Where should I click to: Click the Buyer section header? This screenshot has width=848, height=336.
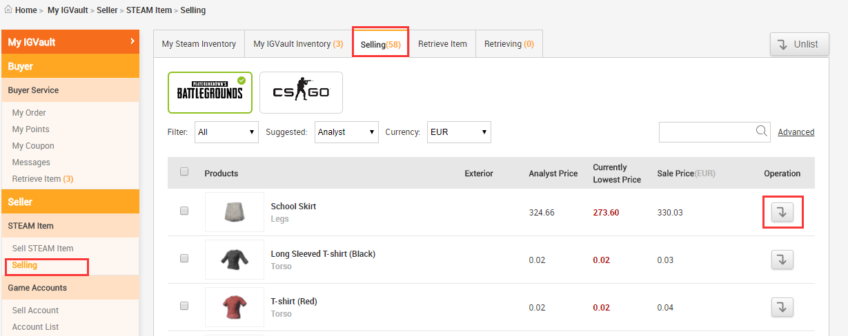70,67
